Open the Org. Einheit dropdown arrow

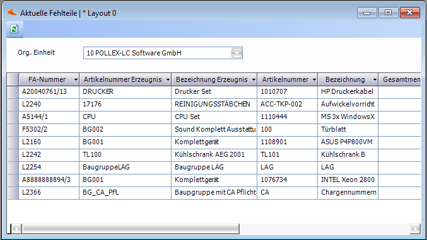[x=237, y=53]
